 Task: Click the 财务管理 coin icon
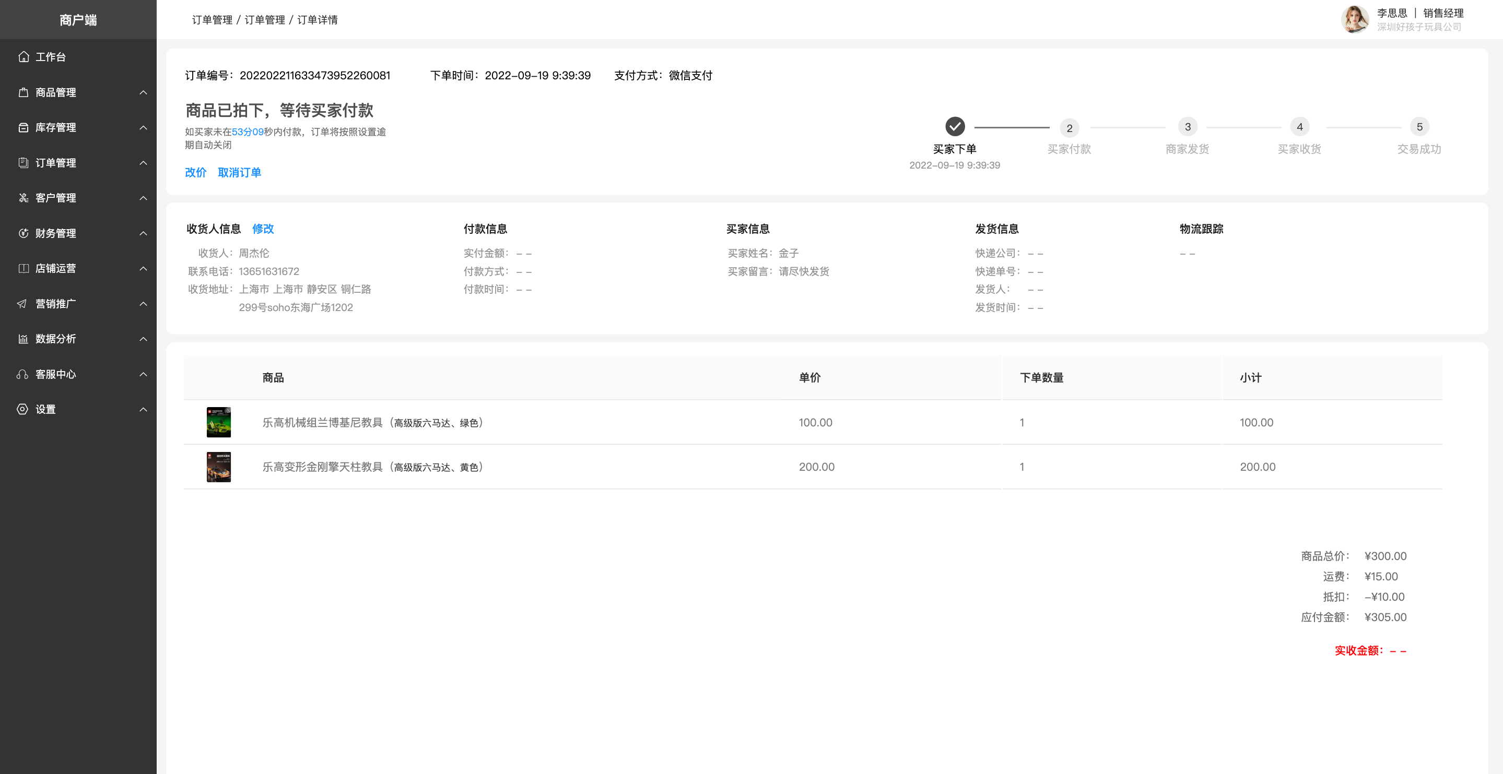(24, 233)
